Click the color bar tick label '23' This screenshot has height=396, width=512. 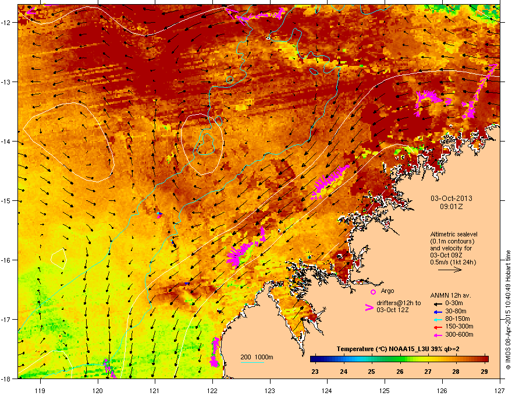pos(315,372)
